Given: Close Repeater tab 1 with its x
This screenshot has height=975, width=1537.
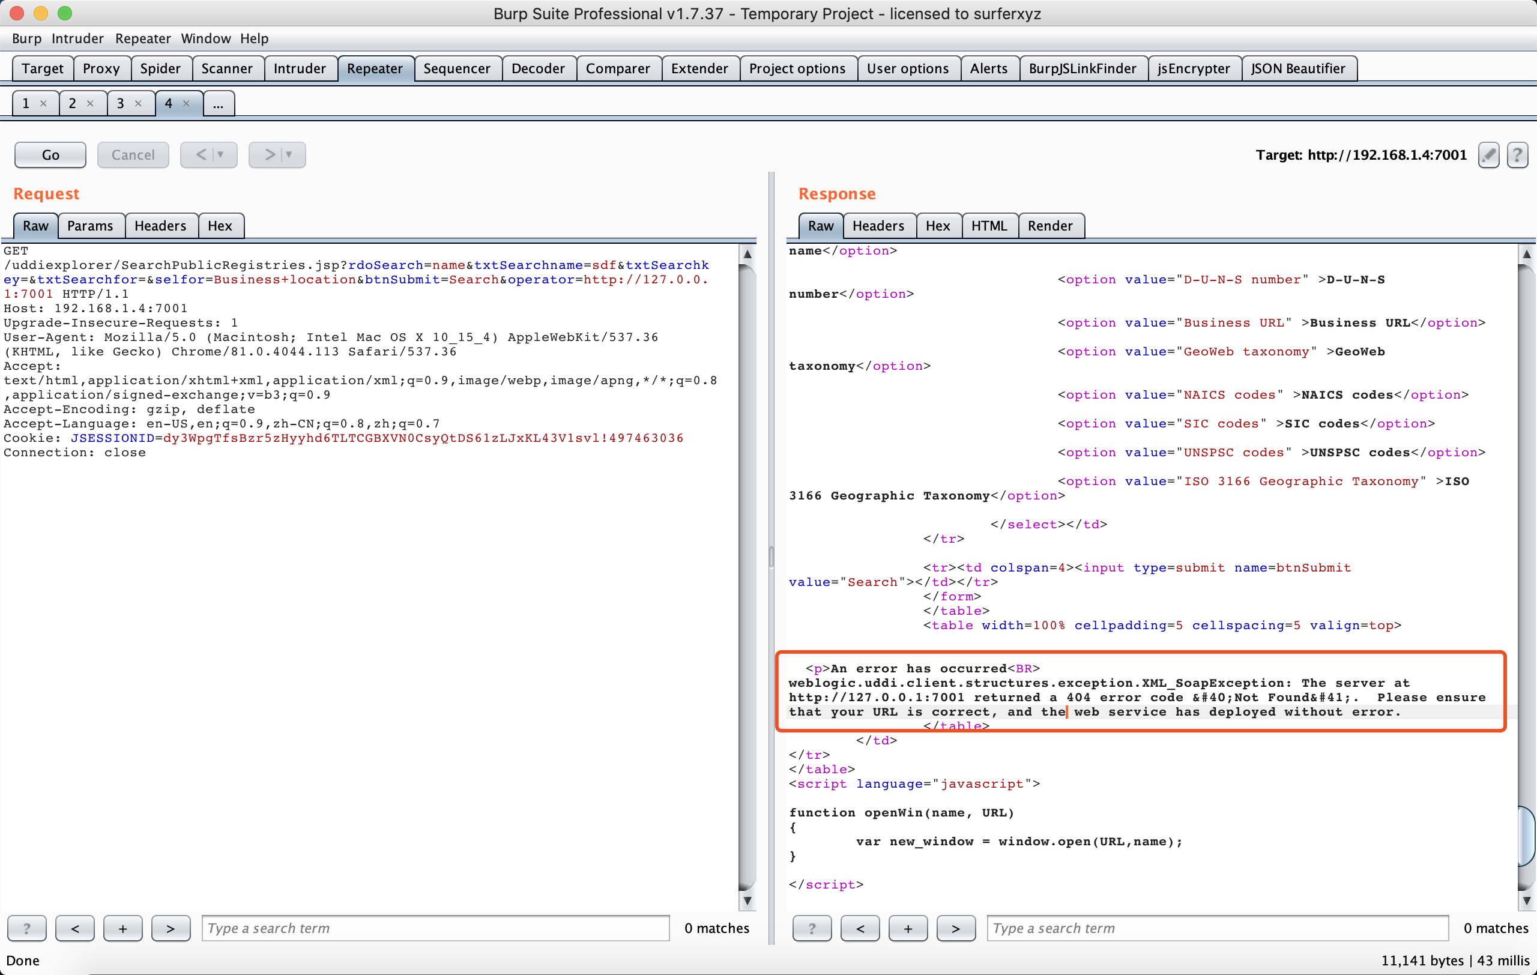Looking at the screenshot, I should coord(43,103).
